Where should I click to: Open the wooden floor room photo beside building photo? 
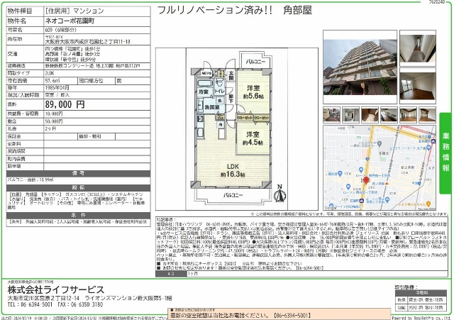tap(418, 86)
